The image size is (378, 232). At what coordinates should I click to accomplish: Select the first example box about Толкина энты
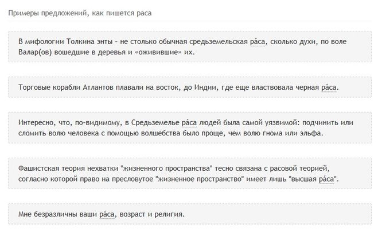(190, 47)
